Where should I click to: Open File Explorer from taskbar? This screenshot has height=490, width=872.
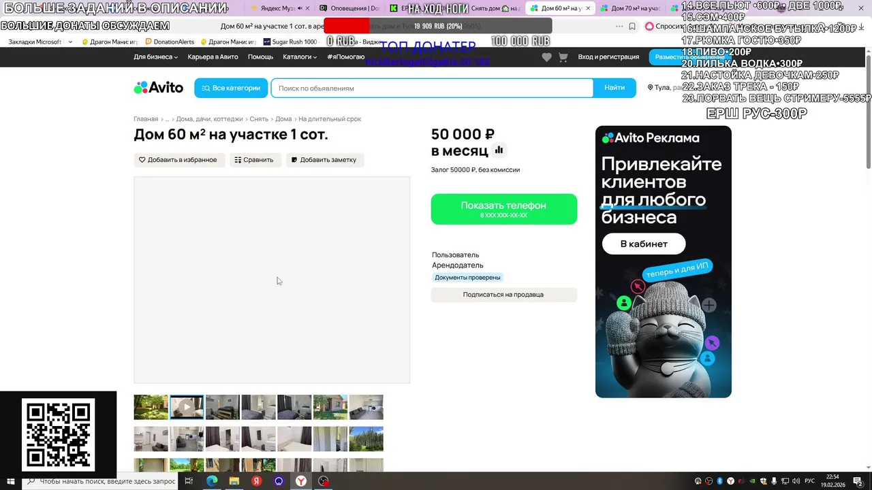click(234, 481)
